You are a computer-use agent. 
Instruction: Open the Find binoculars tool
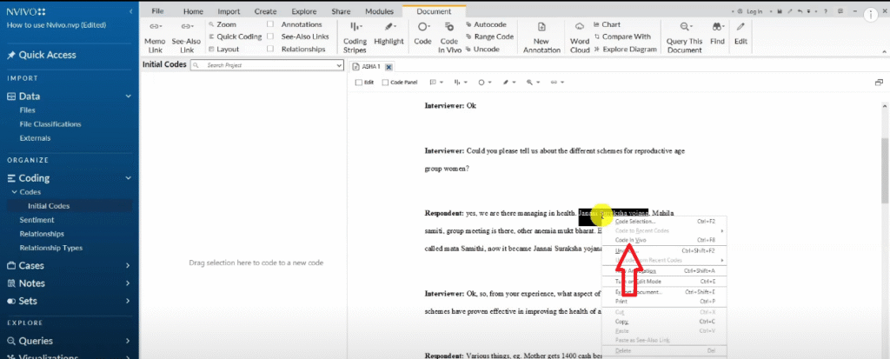coord(717,34)
